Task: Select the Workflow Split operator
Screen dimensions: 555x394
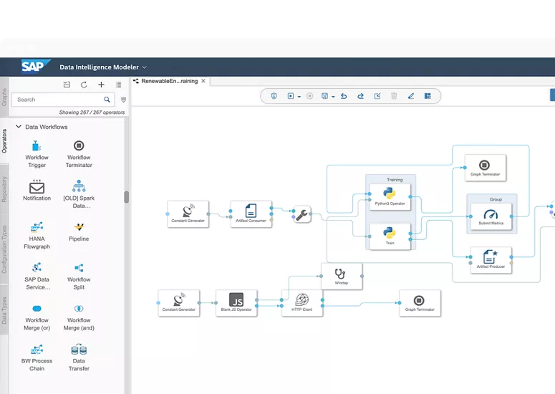Action: [x=79, y=277]
